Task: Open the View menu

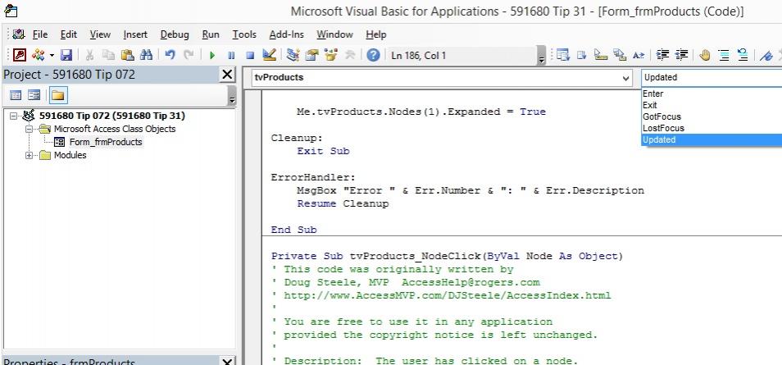Action: tap(100, 34)
